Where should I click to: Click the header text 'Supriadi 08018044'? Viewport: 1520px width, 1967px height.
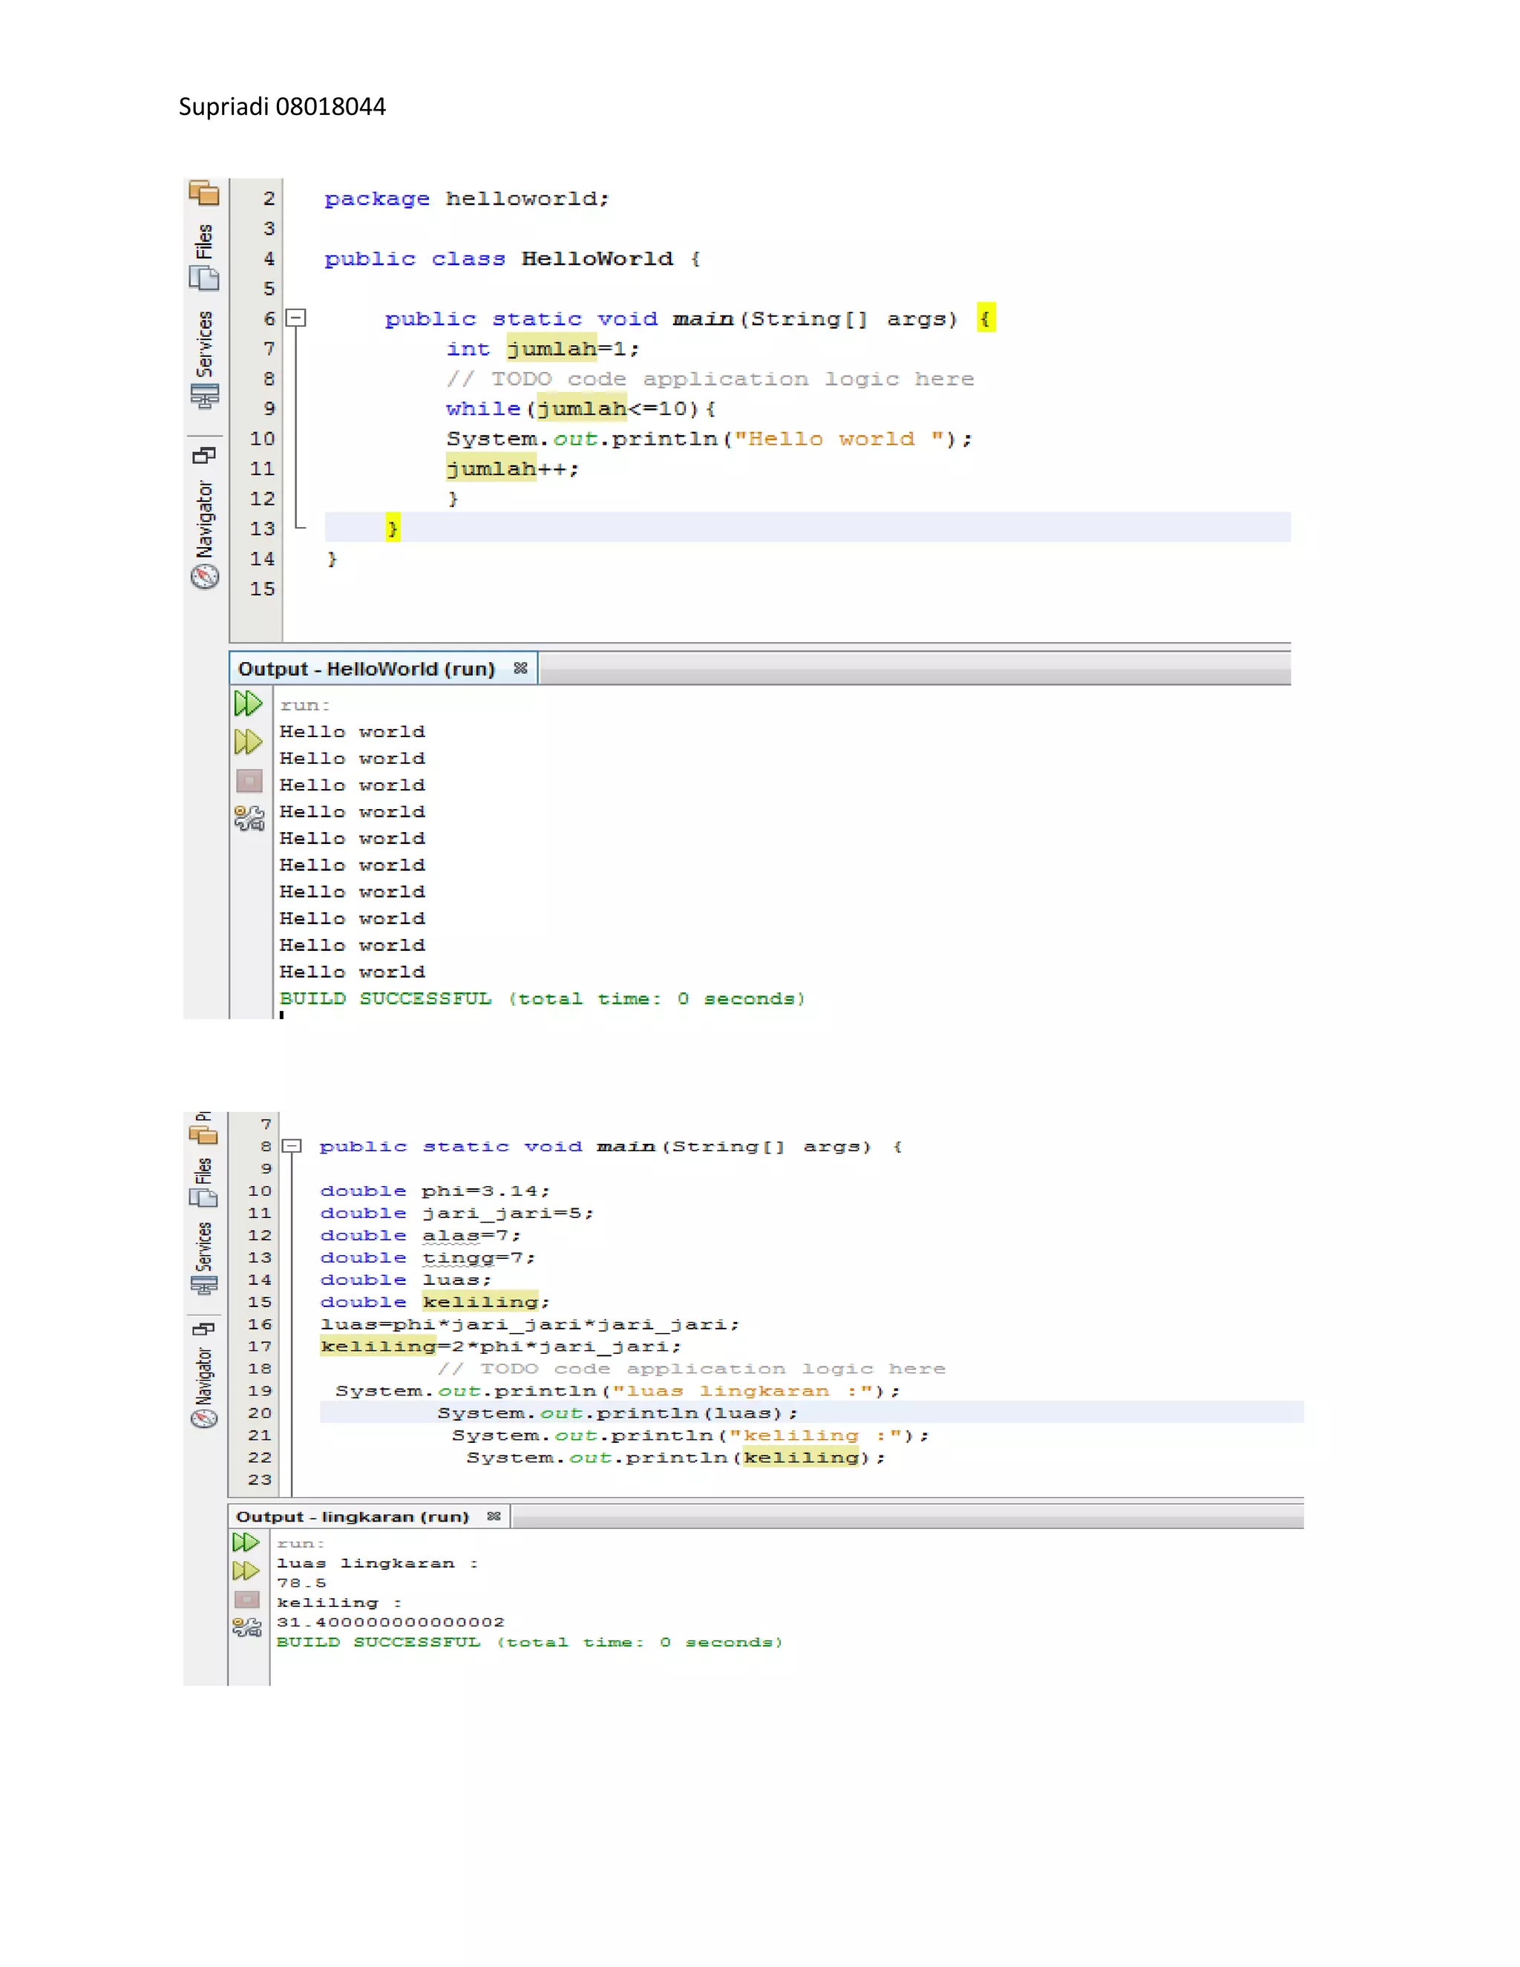click(x=282, y=107)
